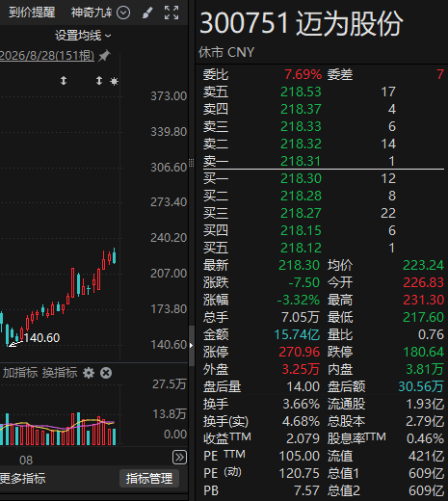
Task: Select the brush drawing tool icon
Action: tap(147, 13)
